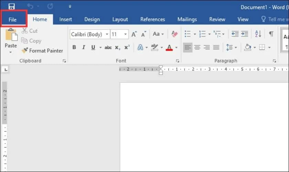Open Customize Quick Access Toolbar dropdown
289x172 pixels.
[70, 7]
